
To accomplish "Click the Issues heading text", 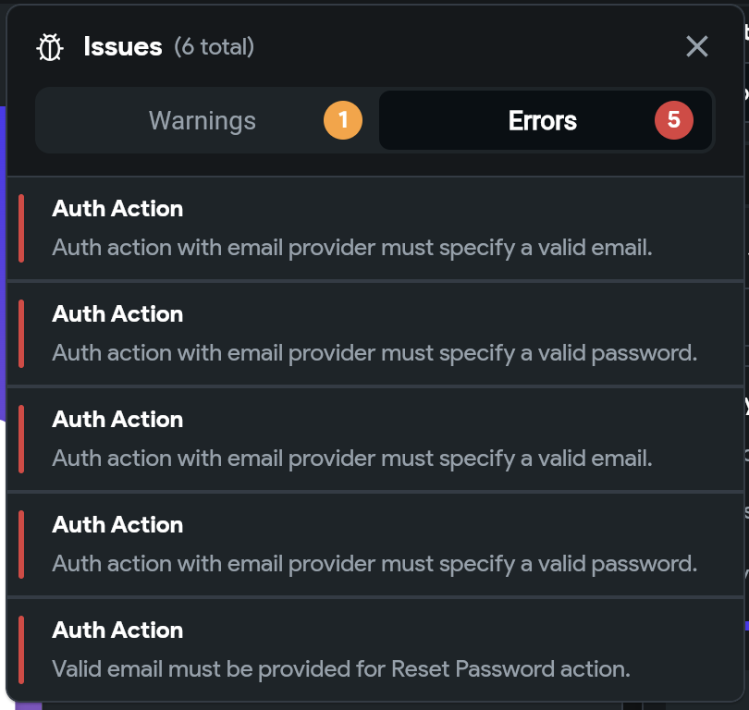I will [123, 47].
